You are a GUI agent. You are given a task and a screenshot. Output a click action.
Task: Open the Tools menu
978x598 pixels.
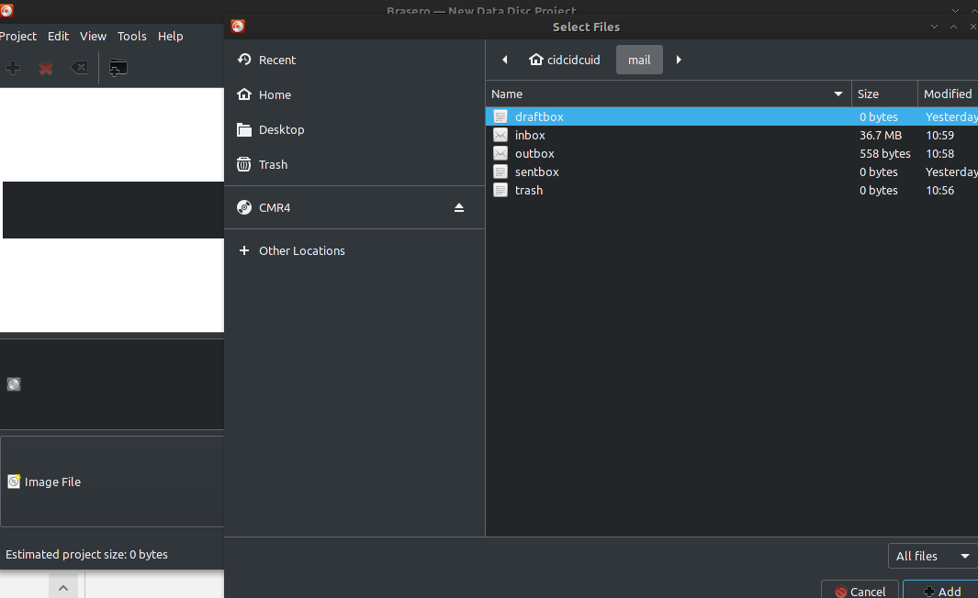(131, 36)
